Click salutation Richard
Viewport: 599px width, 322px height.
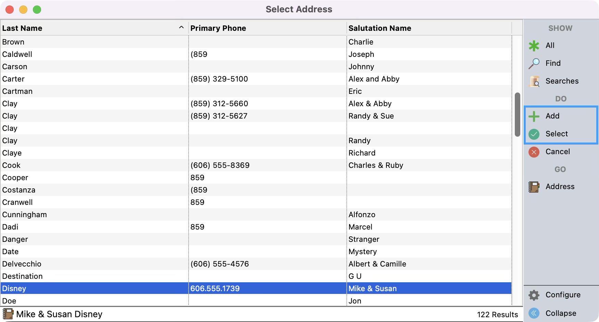click(362, 153)
